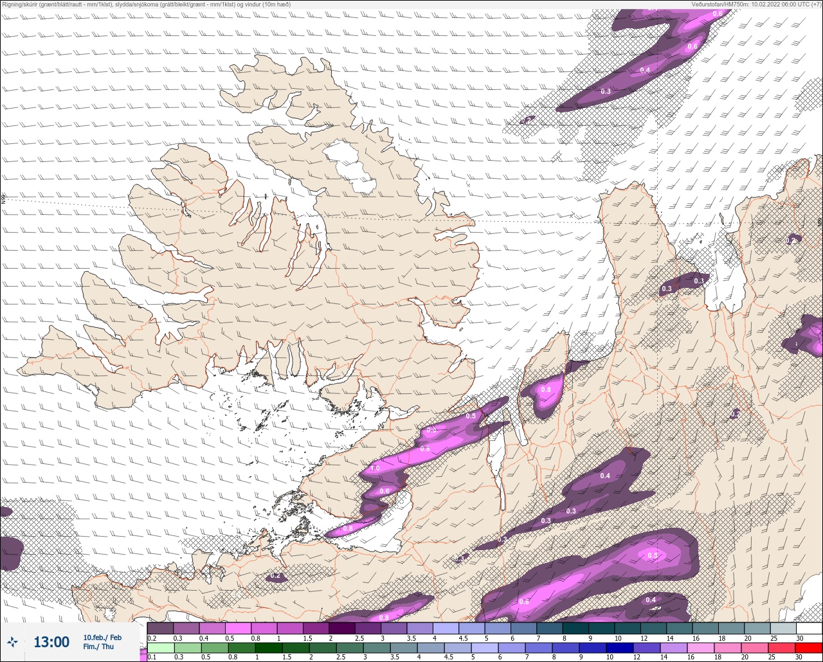Screen dimensions: 823x662
Task: Click the 'Fim./ Thu' weekday text
Action: 98,647
